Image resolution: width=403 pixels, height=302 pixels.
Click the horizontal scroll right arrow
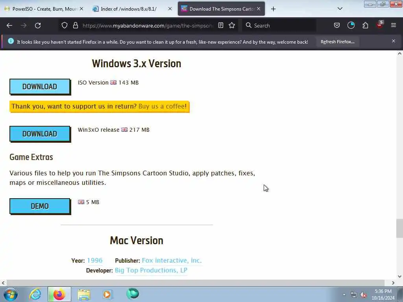[393, 283]
